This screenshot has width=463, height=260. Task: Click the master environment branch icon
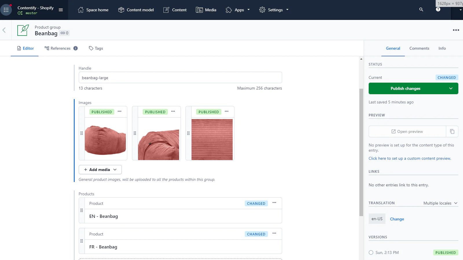(20, 13)
